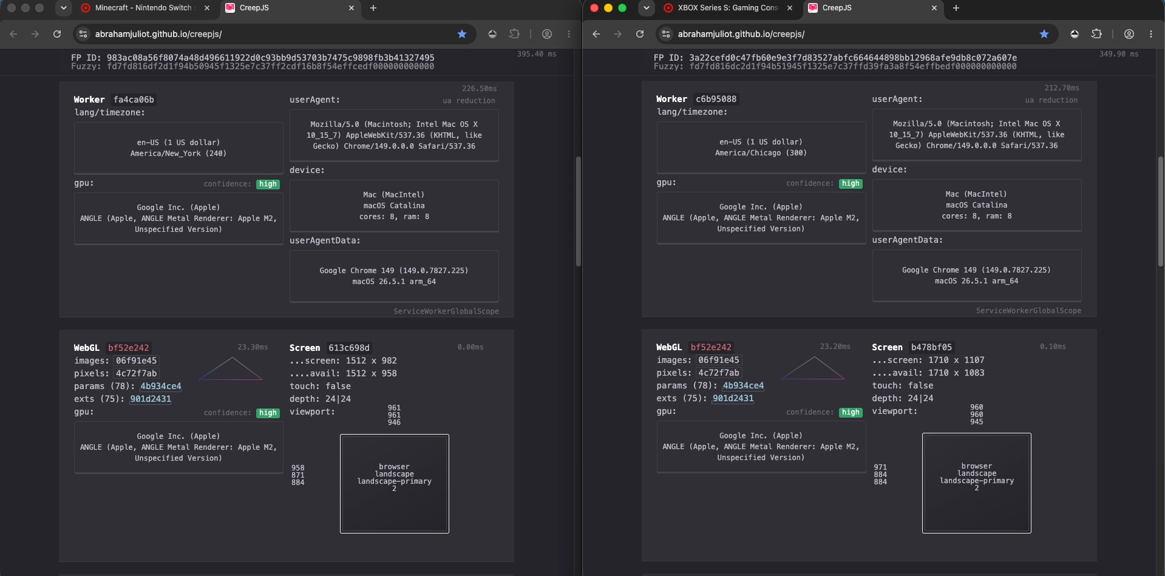Reload the page in left browser window
The image size is (1165, 576).
pos(57,34)
